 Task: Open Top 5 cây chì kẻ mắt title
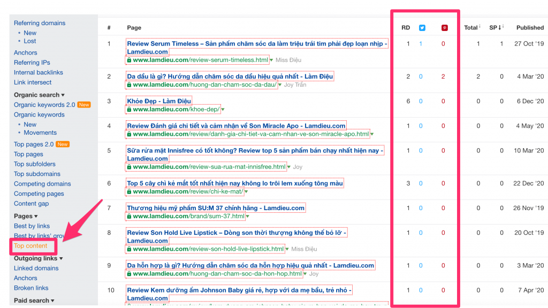click(x=235, y=184)
